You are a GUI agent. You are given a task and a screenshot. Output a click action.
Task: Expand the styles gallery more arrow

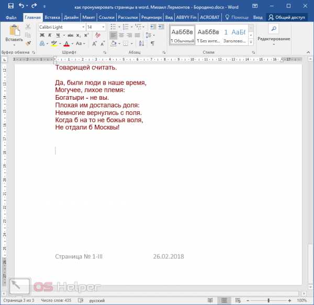point(251,42)
